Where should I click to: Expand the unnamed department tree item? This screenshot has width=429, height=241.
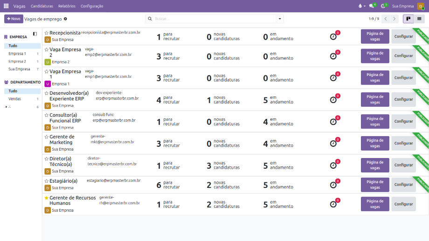pyautogui.click(x=6, y=107)
